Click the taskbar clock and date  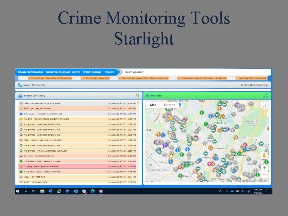(258, 191)
